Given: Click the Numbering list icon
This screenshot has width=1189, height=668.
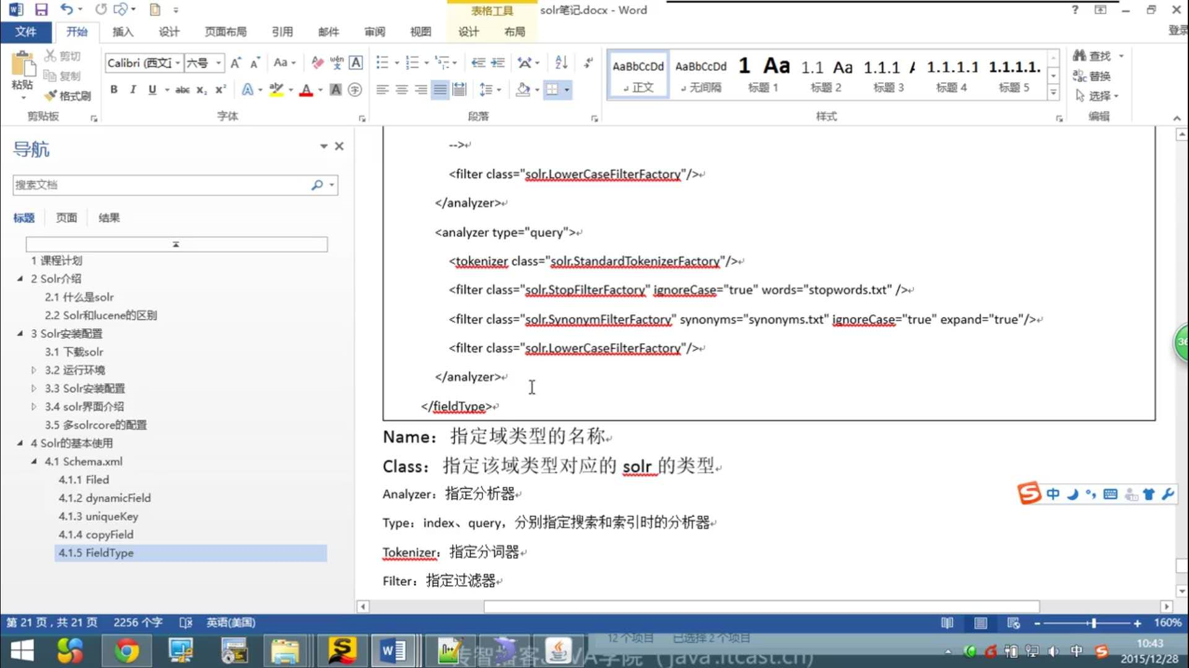Looking at the screenshot, I should [x=412, y=62].
